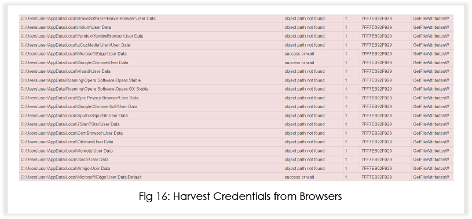Select the Orbitum User Data path
This screenshot has height=219, width=472.
click(67, 142)
